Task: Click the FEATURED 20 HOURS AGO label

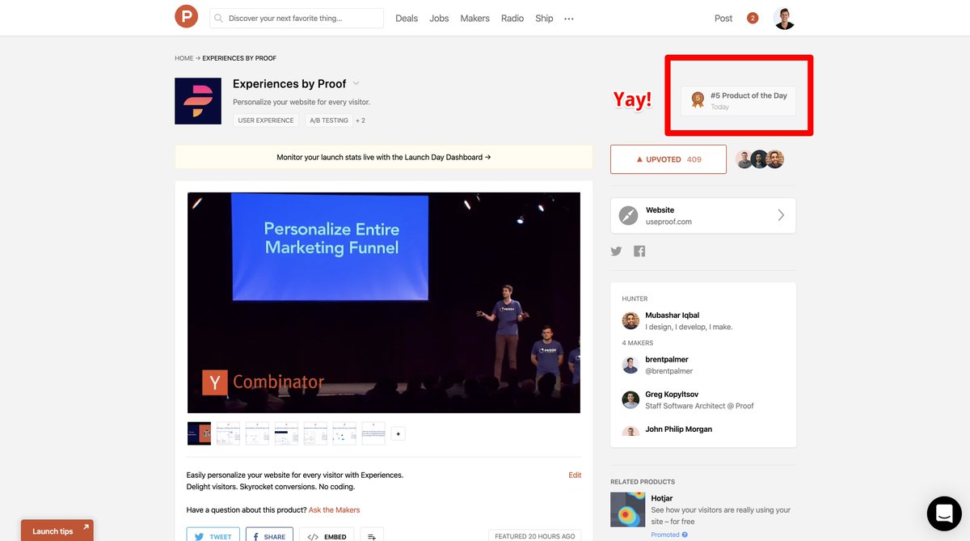Action: (535, 536)
